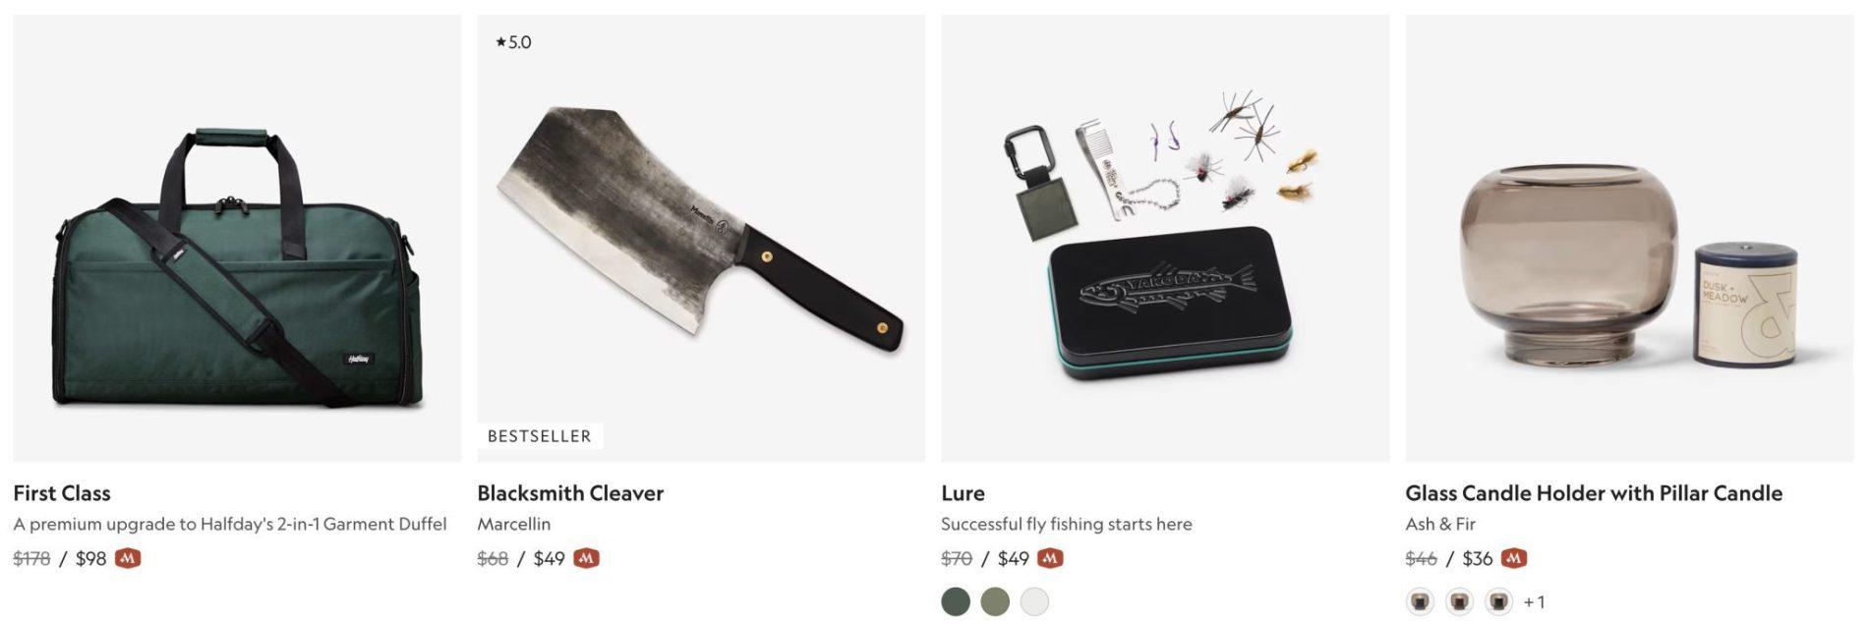Select the white Lure color swatch
Viewport: 1868px width, 624px height.
click(1034, 601)
